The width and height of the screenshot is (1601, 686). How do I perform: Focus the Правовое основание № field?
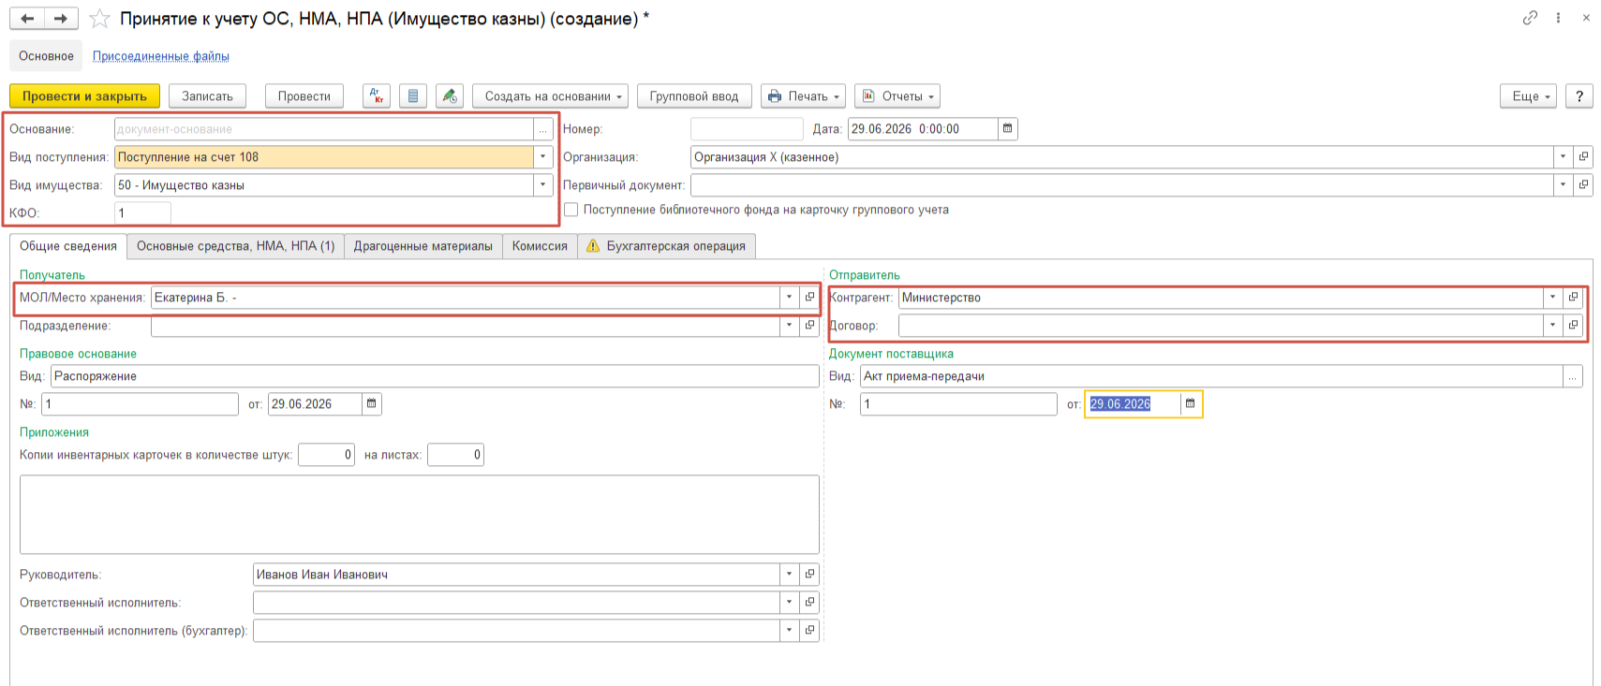point(141,404)
